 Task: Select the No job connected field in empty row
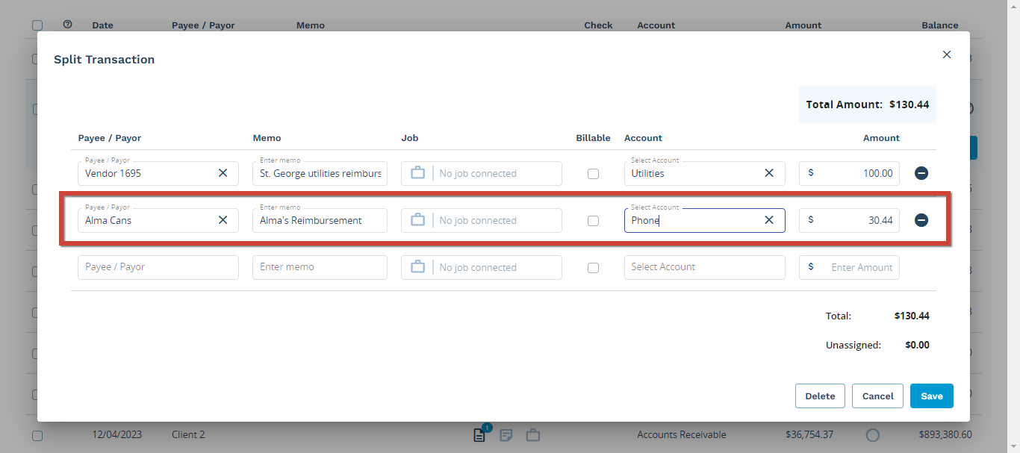pyautogui.click(x=481, y=267)
